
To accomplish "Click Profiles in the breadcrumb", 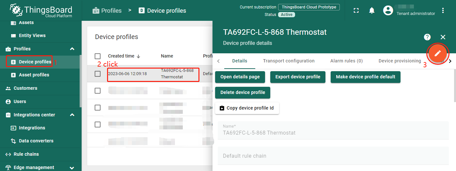I will click(x=107, y=11).
